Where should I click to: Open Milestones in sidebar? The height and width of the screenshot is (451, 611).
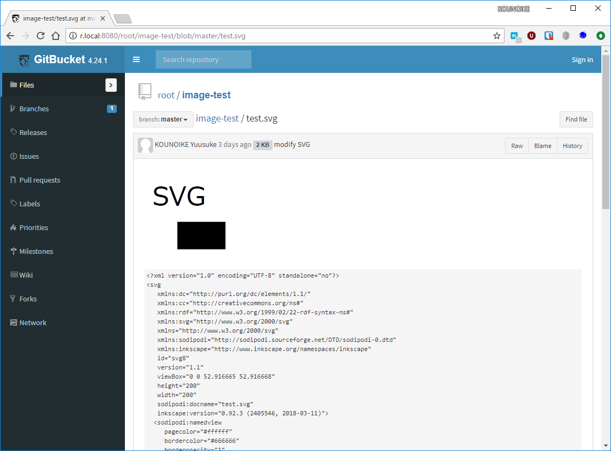[x=62, y=251]
